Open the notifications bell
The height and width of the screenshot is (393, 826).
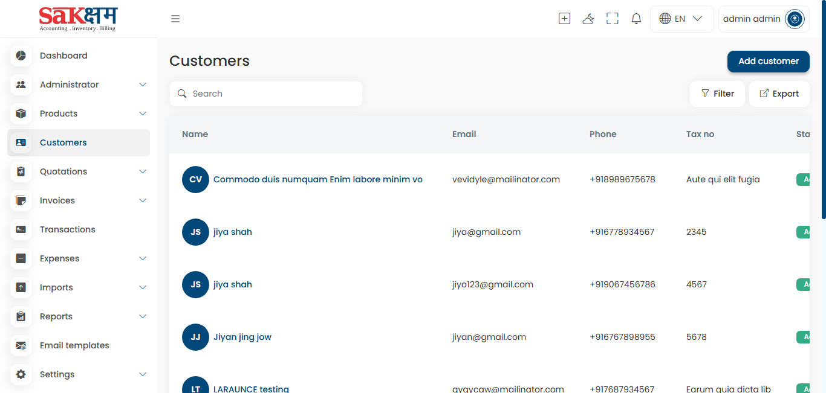(636, 19)
